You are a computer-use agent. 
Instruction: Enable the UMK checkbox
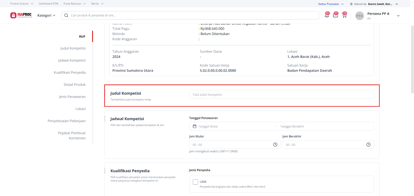click(x=195, y=182)
